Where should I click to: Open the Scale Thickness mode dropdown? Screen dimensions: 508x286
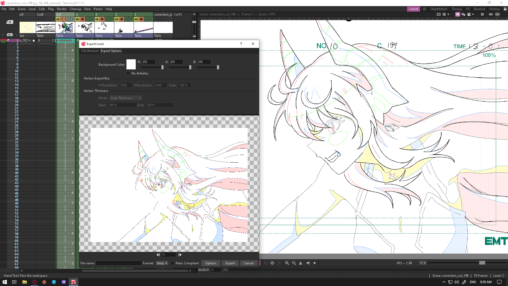[125, 98]
